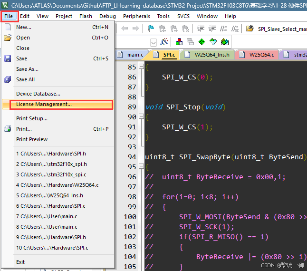This screenshot has width=307, height=271.
Task: Click the SPI_Slave_Select find combo box
Action: [282, 29]
